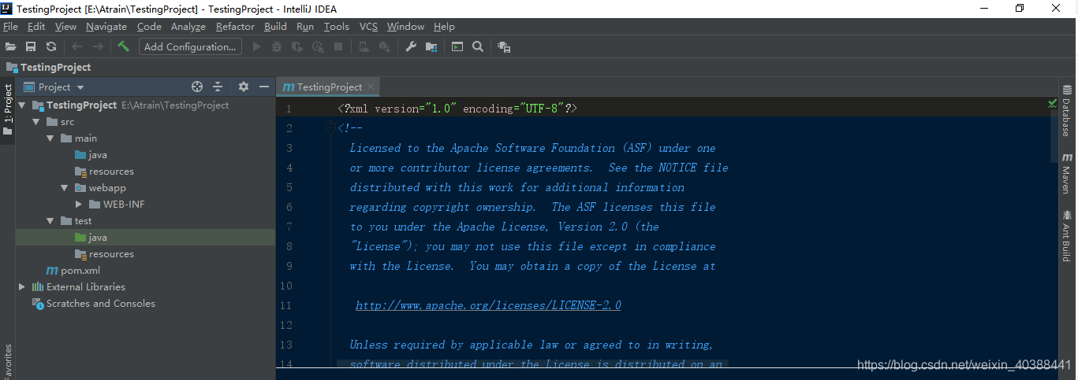The image size is (1078, 380).
Task: Open the VCS menu
Action: pos(368,27)
